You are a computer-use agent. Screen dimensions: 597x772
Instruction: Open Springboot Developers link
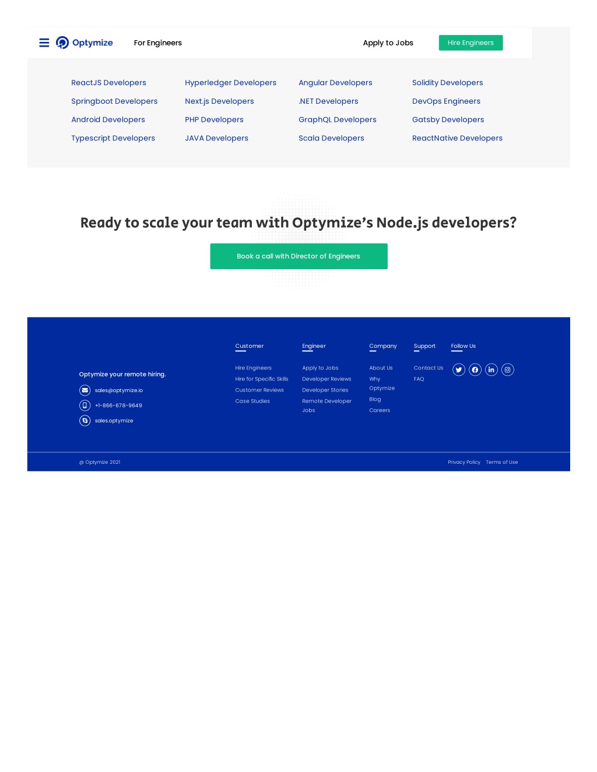(115, 101)
